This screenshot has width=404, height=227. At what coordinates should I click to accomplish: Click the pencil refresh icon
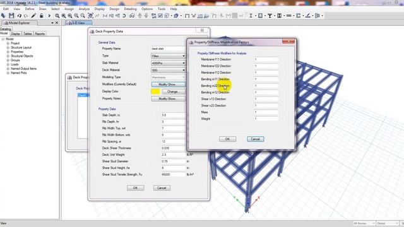click(33, 16)
